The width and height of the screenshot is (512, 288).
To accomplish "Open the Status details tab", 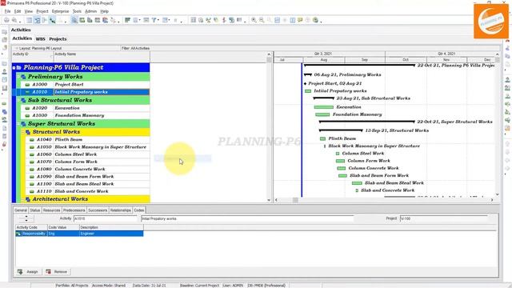I will coord(35,210).
